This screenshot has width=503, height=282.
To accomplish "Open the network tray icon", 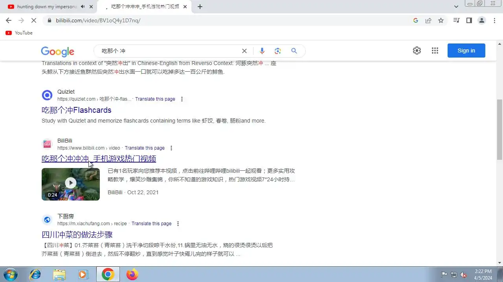I will [454, 275].
